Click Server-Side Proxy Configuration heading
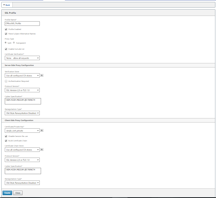Image resolution: width=216 pixels, height=198 pixels. (19, 65)
